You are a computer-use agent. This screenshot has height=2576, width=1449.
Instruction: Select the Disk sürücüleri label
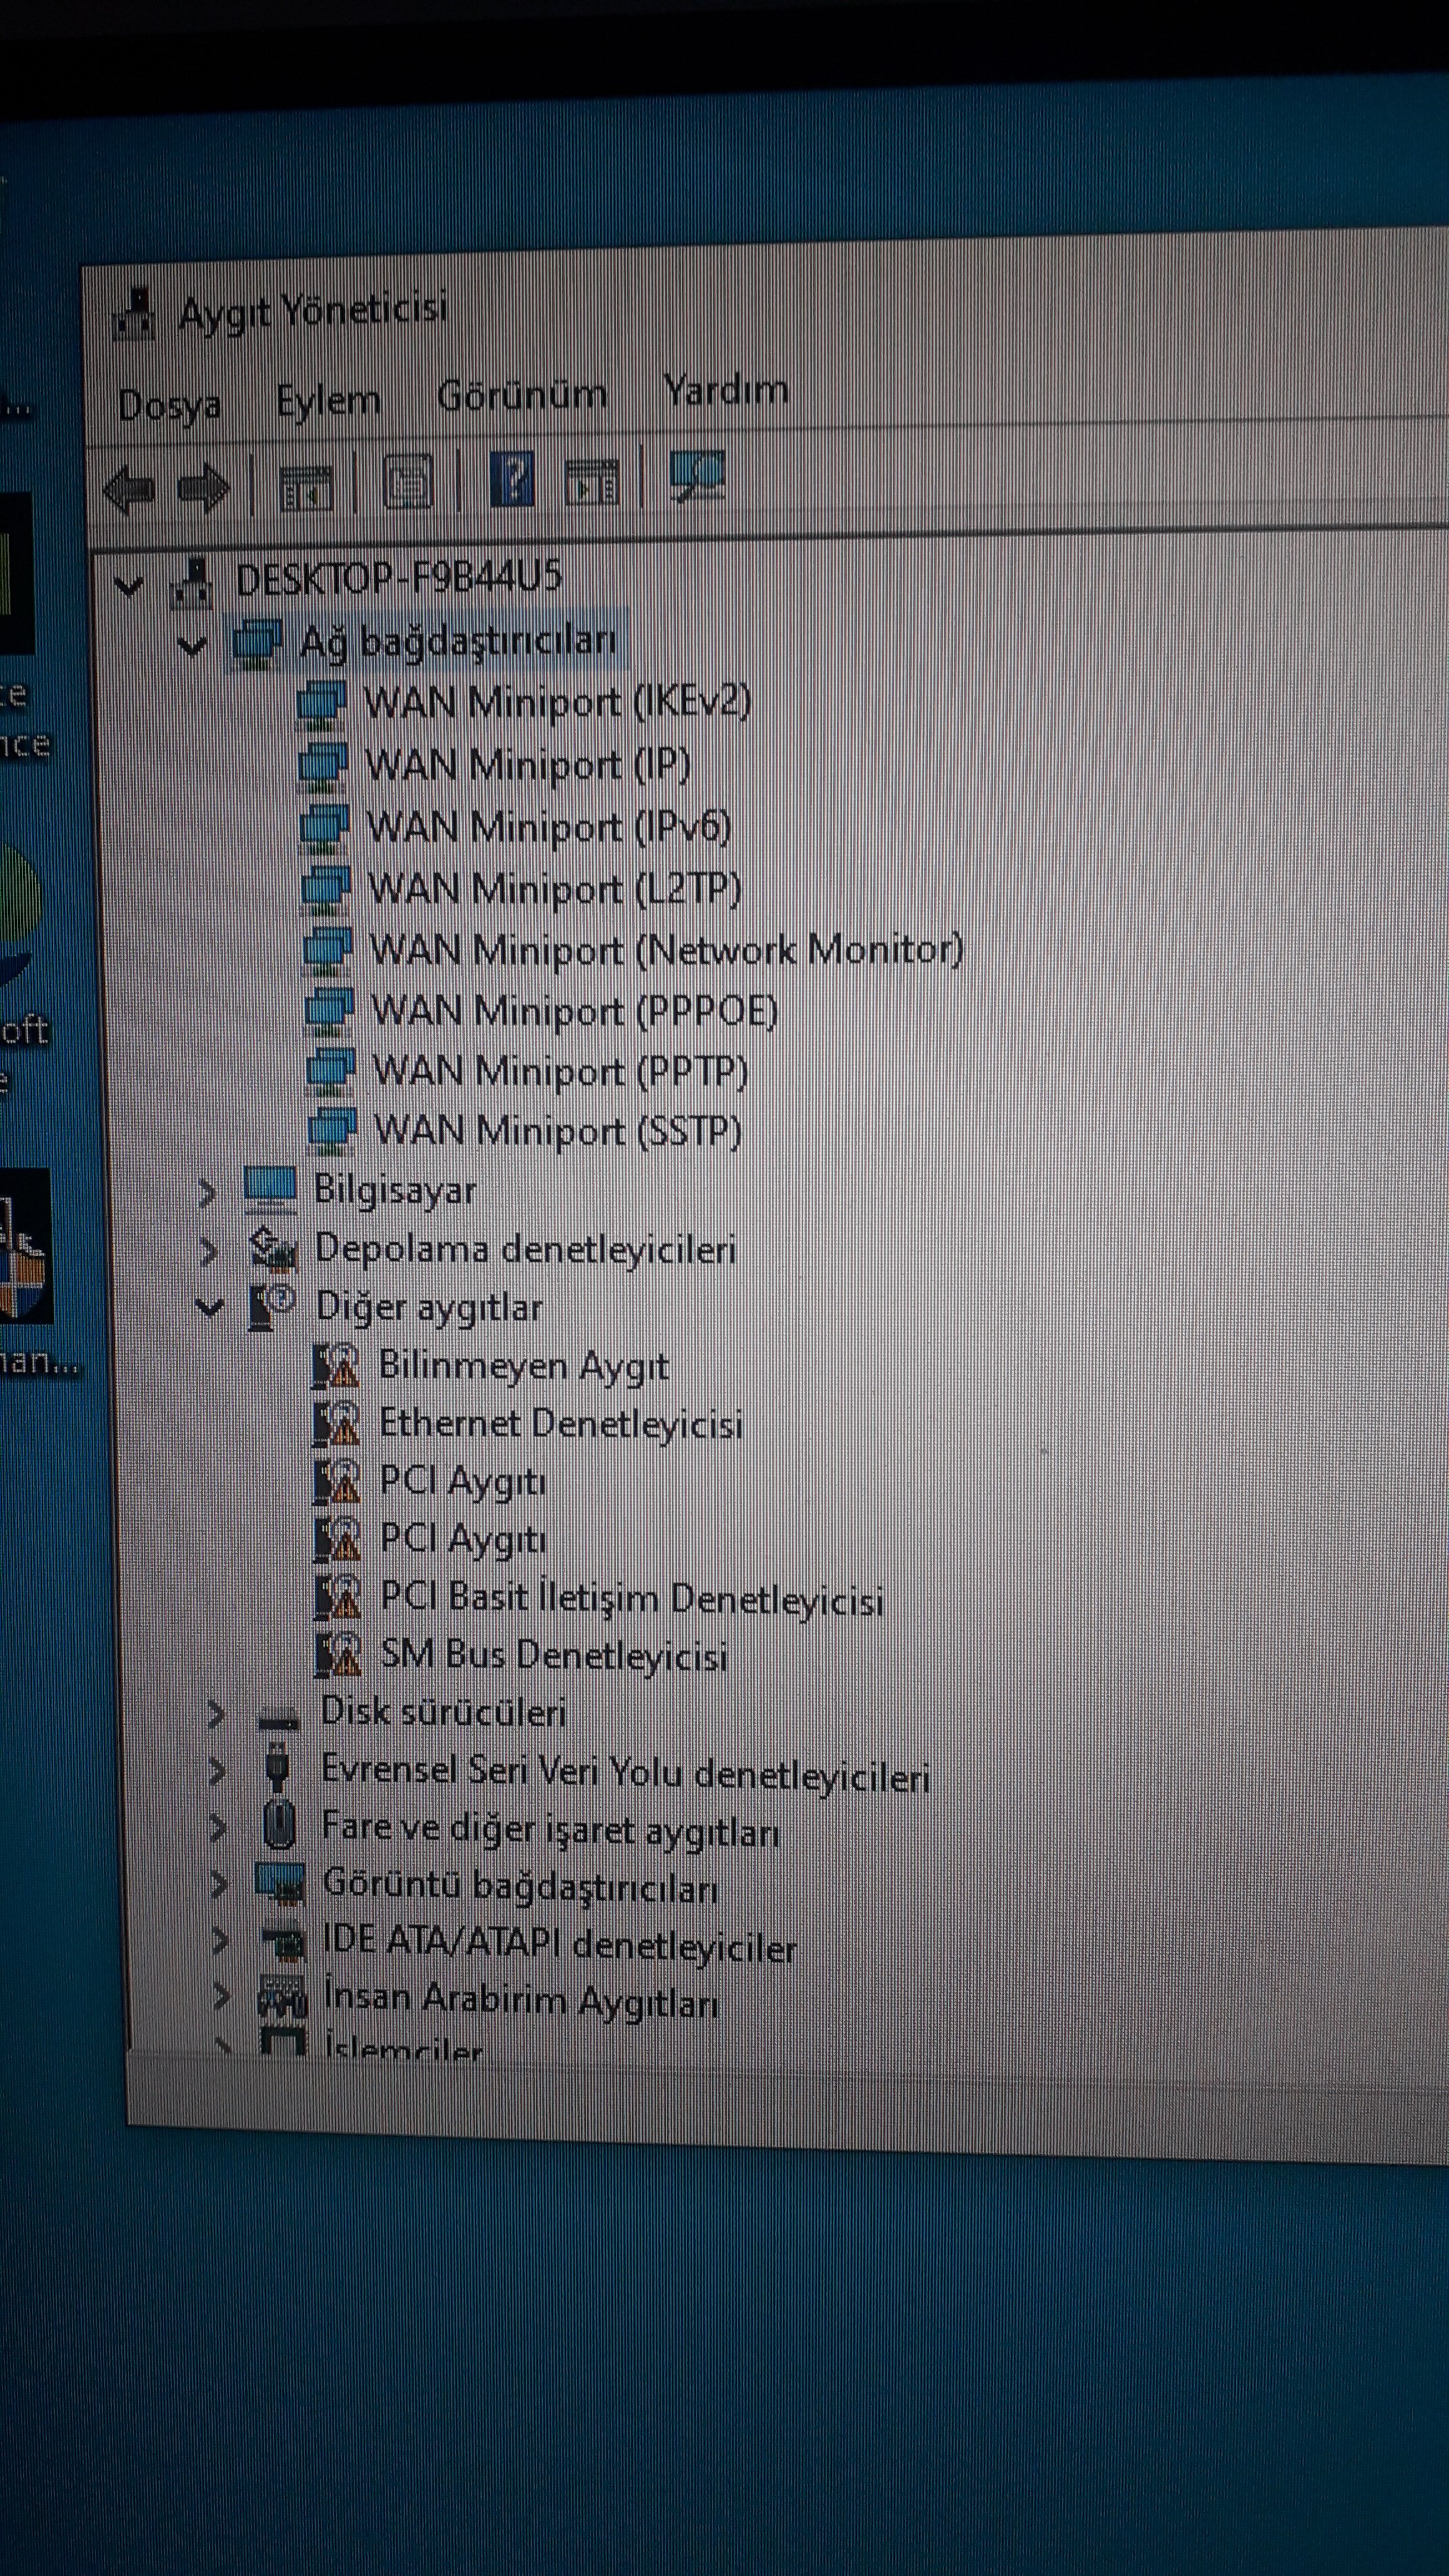pyautogui.click(x=443, y=1712)
